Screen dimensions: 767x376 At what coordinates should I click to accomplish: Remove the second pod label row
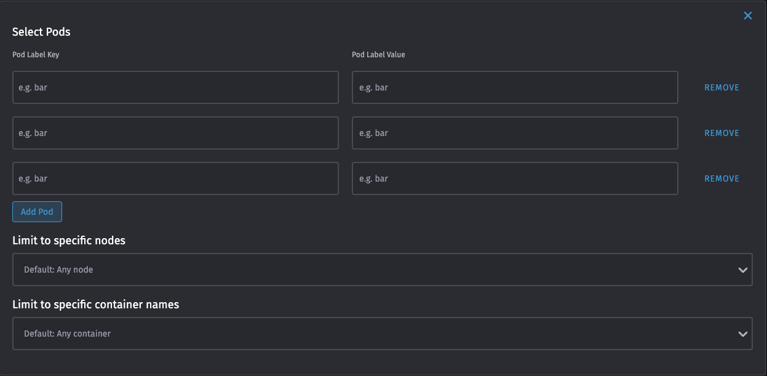point(721,133)
